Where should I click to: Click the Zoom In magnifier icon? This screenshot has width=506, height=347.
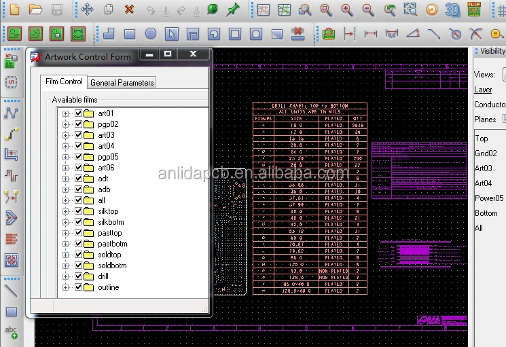(347, 10)
